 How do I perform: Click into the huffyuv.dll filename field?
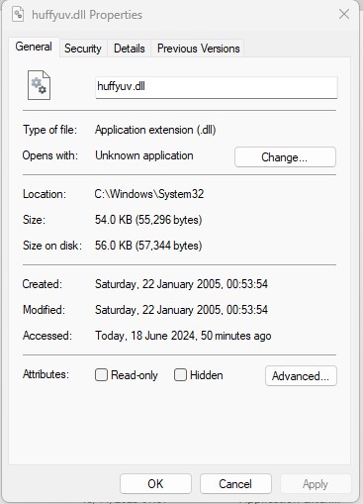217,87
